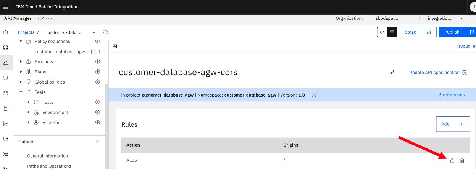Add a new plan
Viewport: 476px width, 171px height.
point(98,72)
